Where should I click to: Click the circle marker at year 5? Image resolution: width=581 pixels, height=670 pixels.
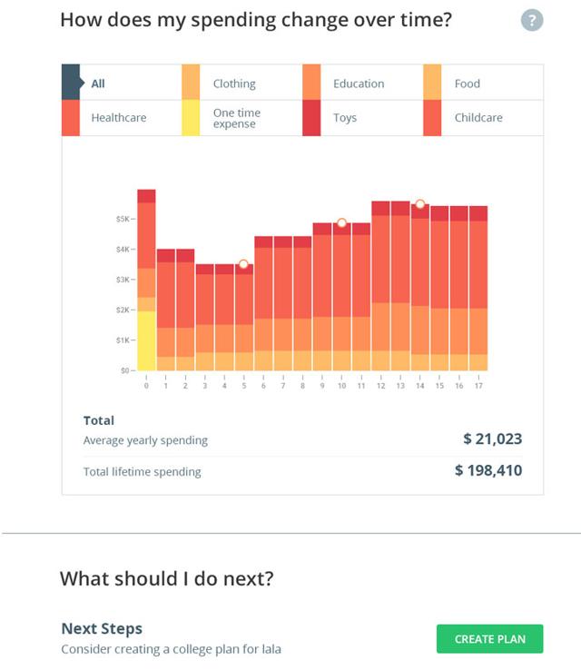click(243, 264)
